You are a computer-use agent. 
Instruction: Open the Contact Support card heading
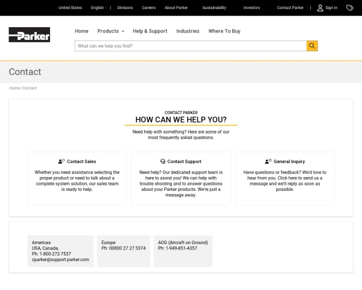[x=184, y=161]
